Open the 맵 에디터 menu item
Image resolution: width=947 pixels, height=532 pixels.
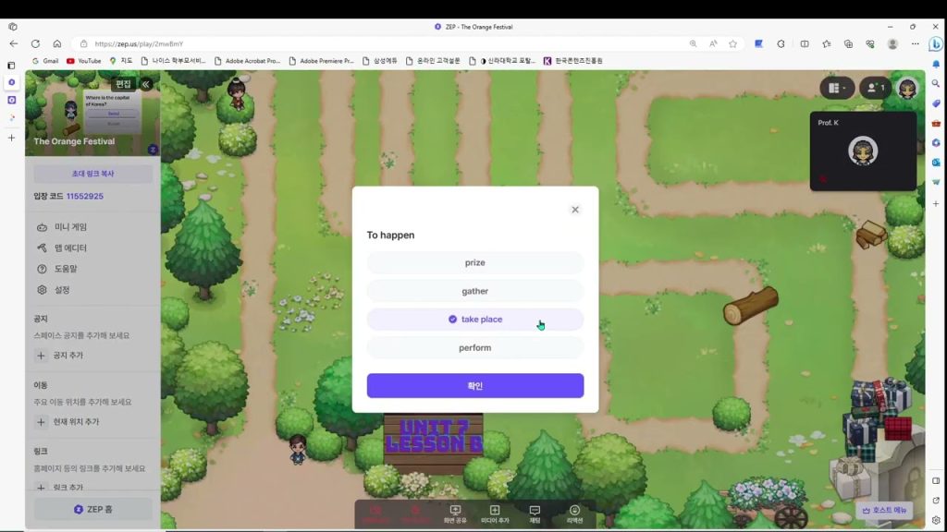click(x=70, y=248)
